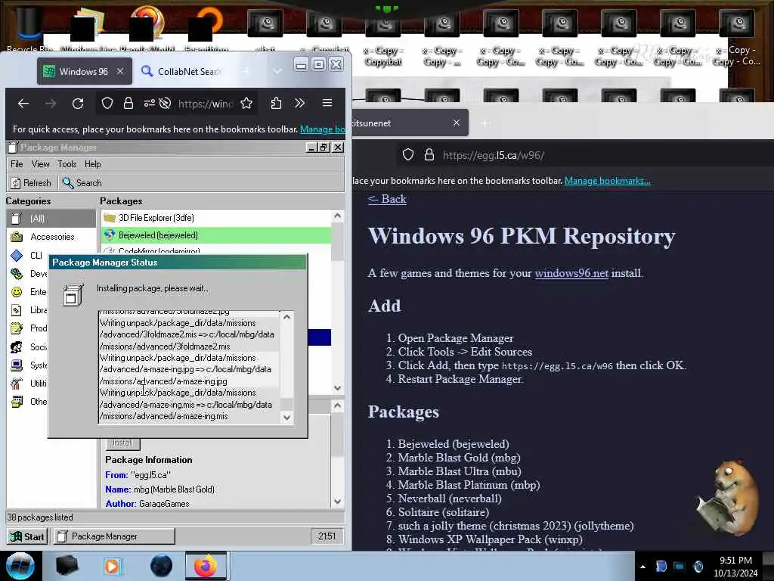
Task: Minimize Package Manager window
Action: click(311, 148)
